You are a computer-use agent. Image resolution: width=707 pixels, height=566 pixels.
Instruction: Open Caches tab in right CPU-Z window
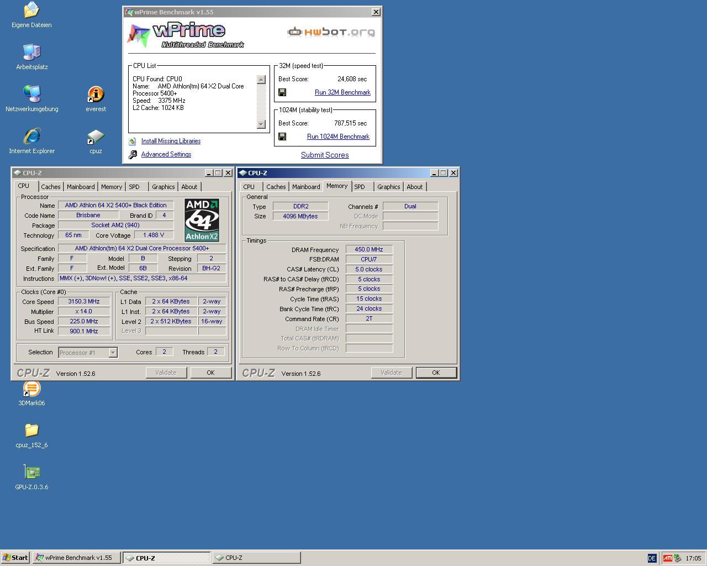(276, 187)
